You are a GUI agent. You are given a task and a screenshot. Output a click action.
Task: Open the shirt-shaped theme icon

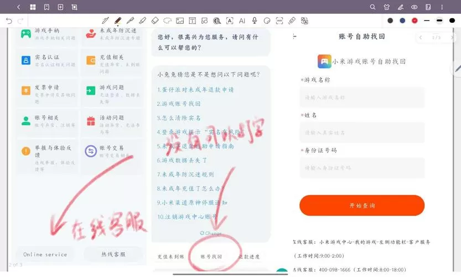coord(387,7)
